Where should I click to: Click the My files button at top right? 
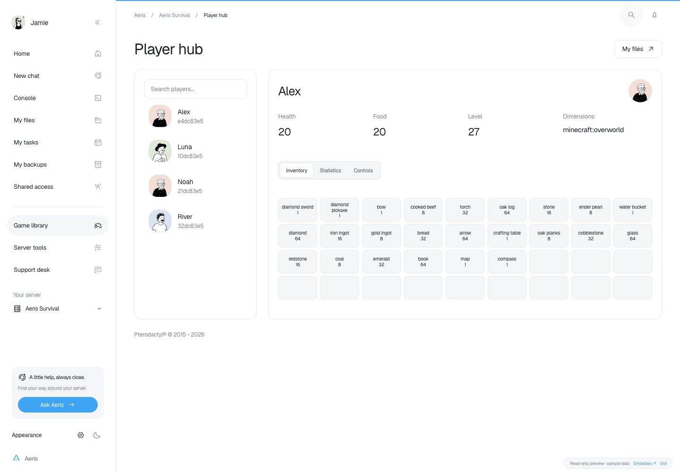point(638,49)
